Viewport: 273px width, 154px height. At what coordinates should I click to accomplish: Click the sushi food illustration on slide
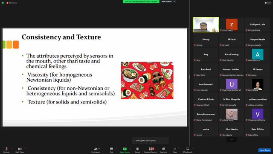(147, 80)
